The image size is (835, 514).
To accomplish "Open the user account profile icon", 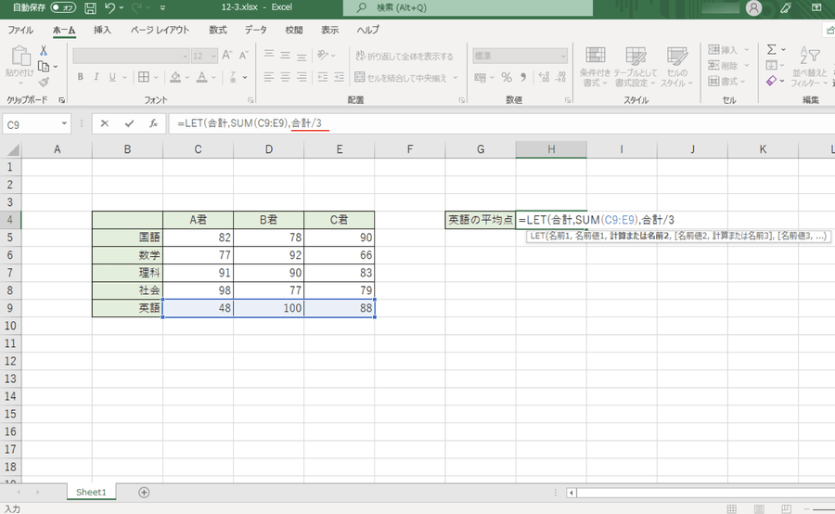I will tap(754, 8).
